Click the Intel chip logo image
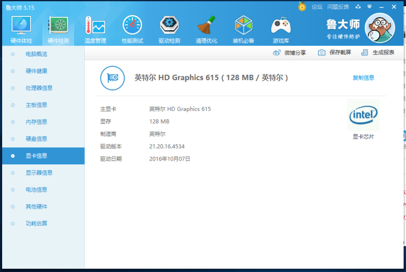 click(x=363, y=115)
